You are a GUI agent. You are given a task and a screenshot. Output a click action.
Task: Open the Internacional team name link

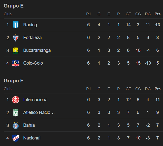click(x=36, y=100)
